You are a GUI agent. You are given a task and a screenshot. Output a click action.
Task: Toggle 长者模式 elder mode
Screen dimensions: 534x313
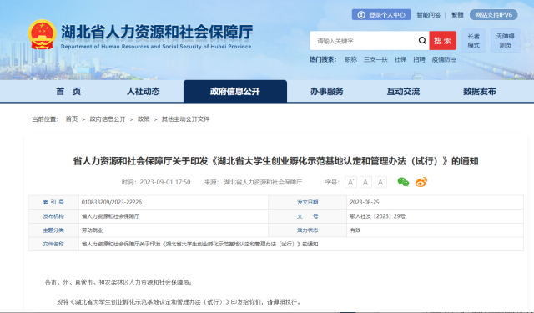(473, 41)
